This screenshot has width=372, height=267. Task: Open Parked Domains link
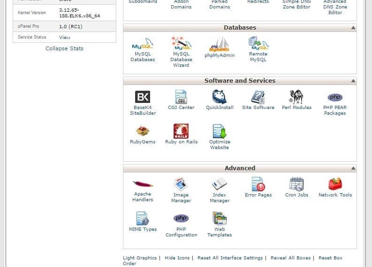(220, 5)
